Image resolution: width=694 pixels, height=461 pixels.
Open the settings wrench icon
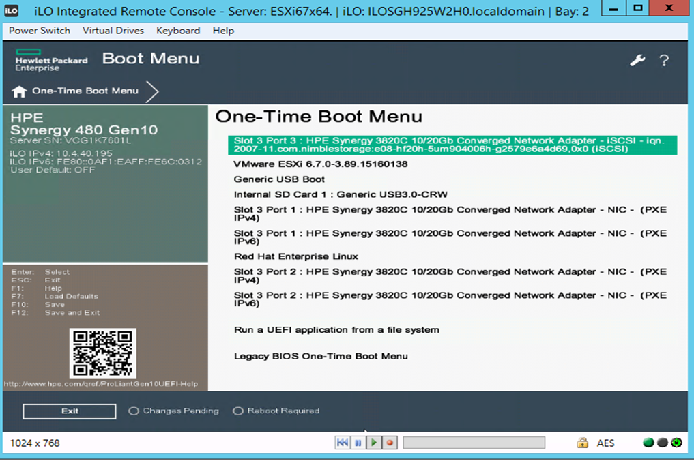tap(637, 60)
